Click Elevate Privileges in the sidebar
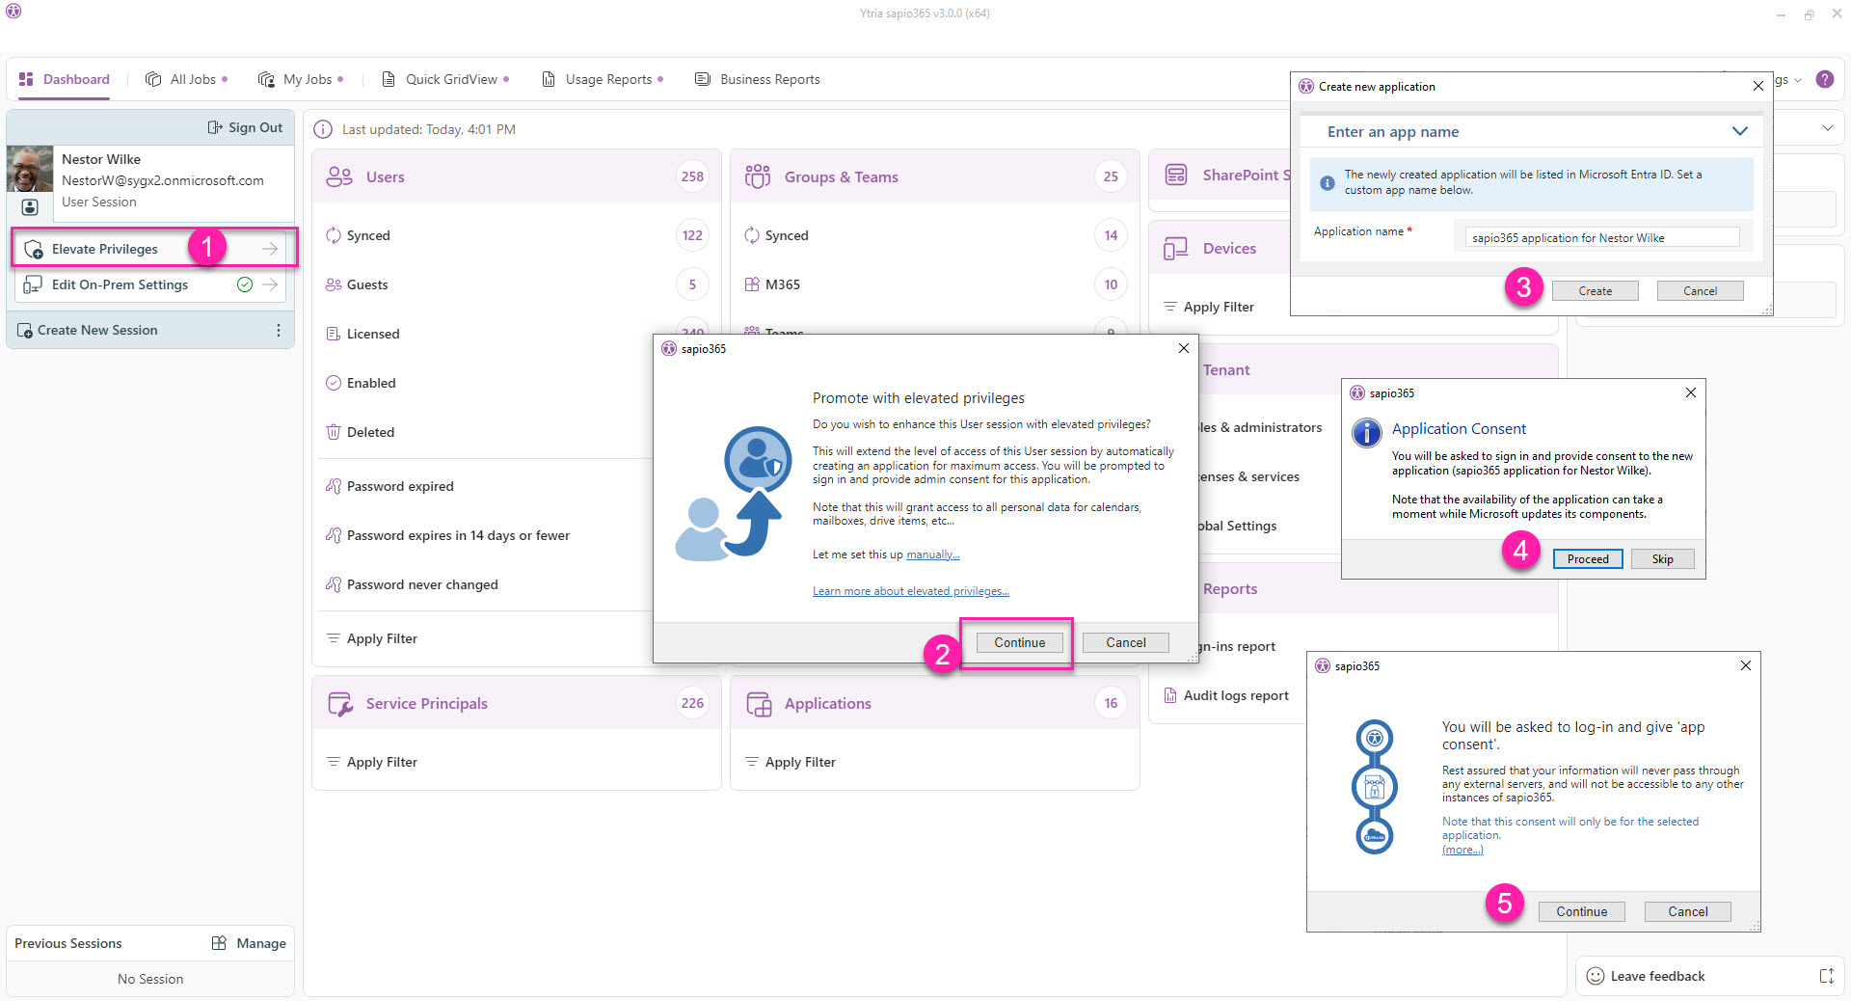The width and height of the screenshot is (1851, 1001). click(x=105, y=249)
